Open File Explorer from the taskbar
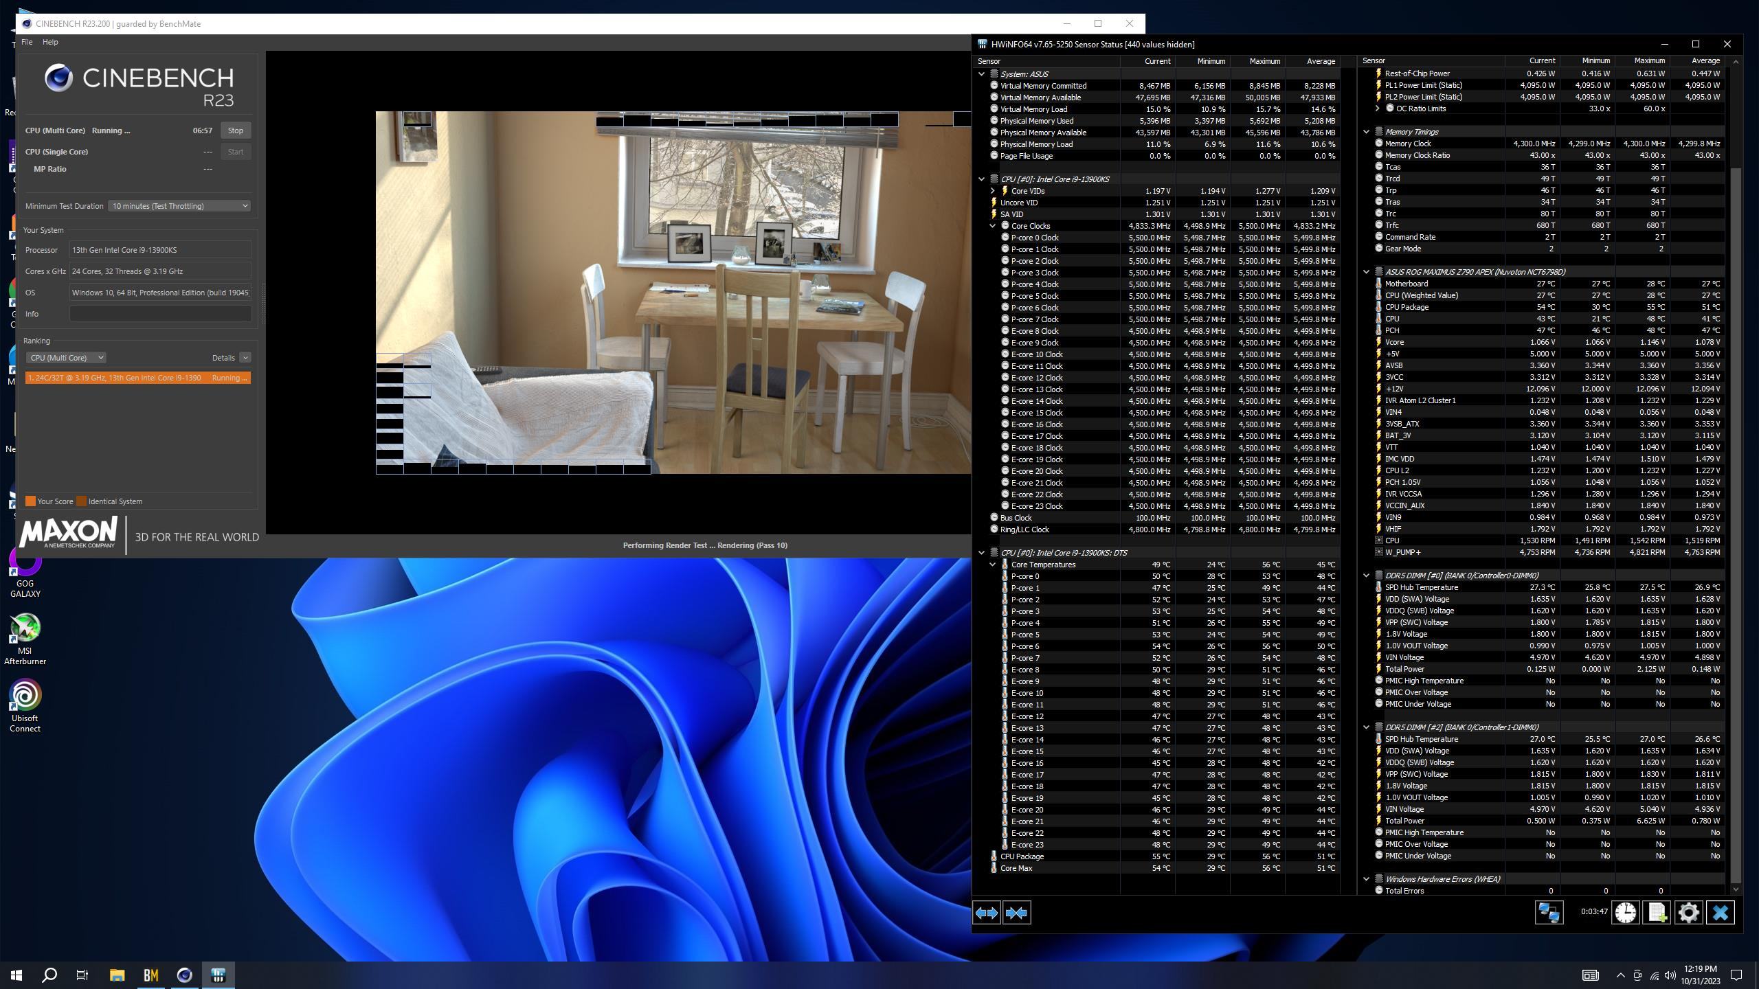 pos(117,975)
